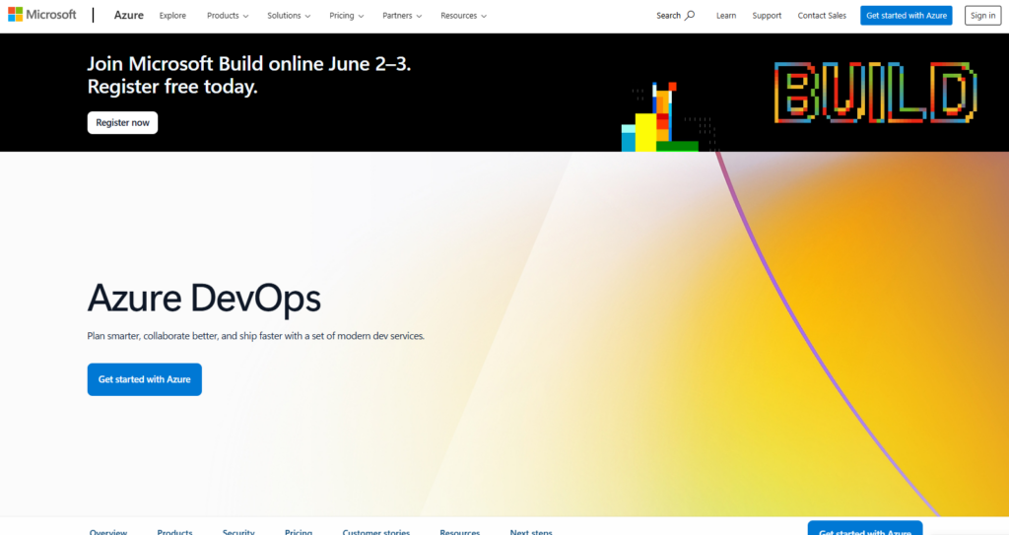Screen dimensions: 1009x535
Task: Click the Search magnifier icon
Action: pos(690,16)
